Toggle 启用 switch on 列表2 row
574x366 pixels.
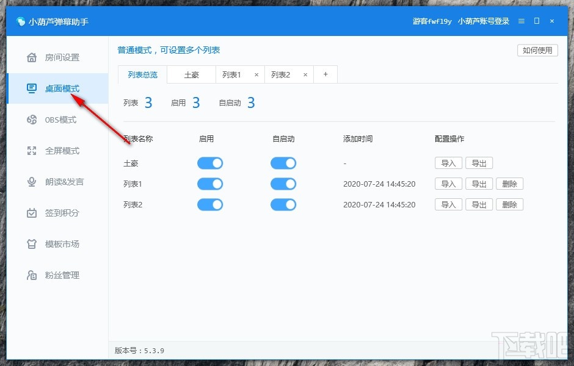coord(210,204)
